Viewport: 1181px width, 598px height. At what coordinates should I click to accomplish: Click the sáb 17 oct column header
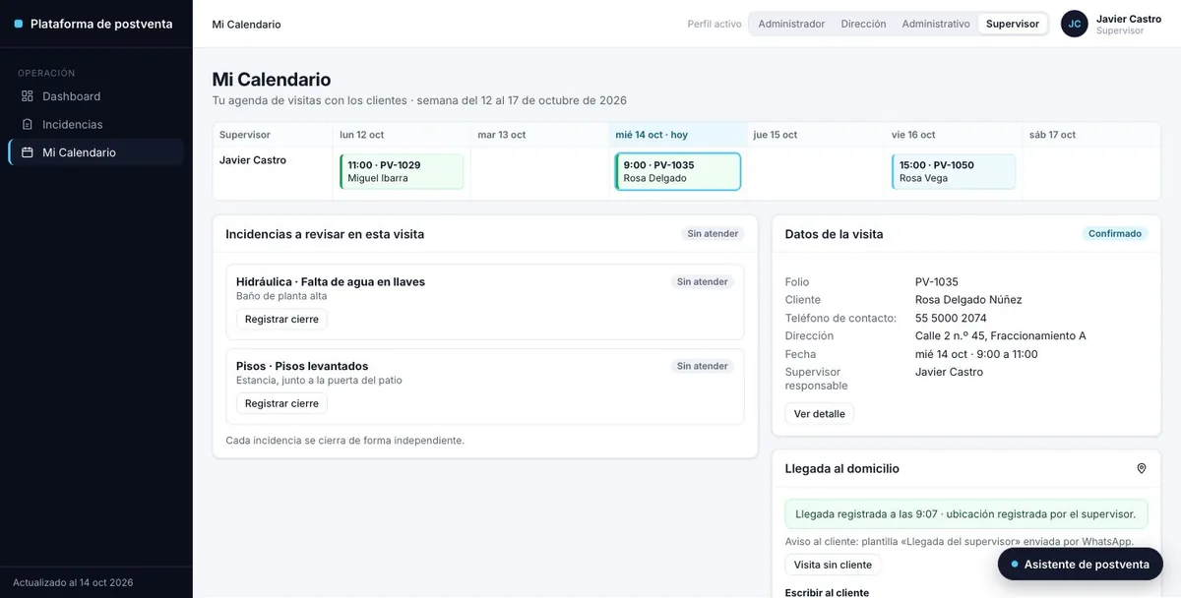point(1091,135)
